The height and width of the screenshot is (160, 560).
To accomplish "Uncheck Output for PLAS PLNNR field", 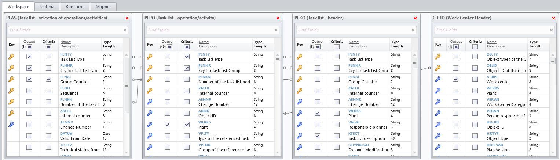I will [x=29, y=68].
